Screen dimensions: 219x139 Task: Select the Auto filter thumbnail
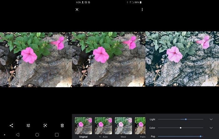point(103,126)
